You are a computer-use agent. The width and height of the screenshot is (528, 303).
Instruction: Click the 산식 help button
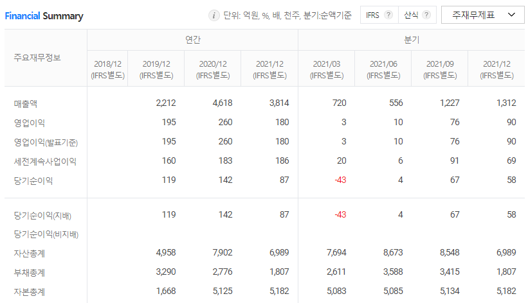[417, 15]
